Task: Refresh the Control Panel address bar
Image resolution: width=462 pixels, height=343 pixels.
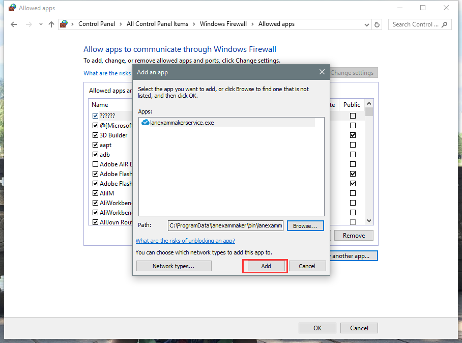Action: click(x=377, y=24)
